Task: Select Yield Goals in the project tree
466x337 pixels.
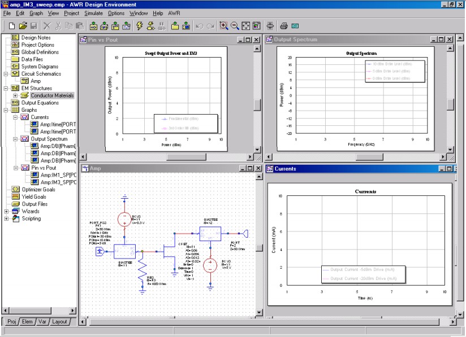Action: [34, 197]
